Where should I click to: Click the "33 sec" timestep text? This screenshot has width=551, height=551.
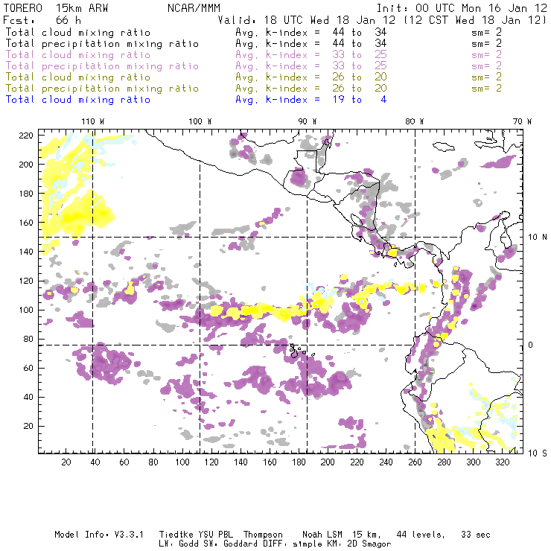click(x=476, y=535)
